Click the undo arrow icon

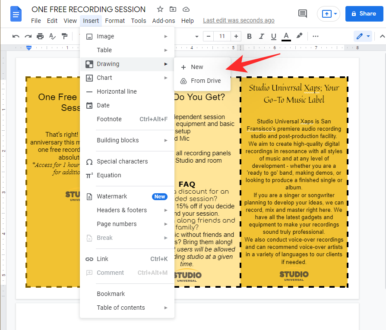pyautogui.click(x=16, y=36)
